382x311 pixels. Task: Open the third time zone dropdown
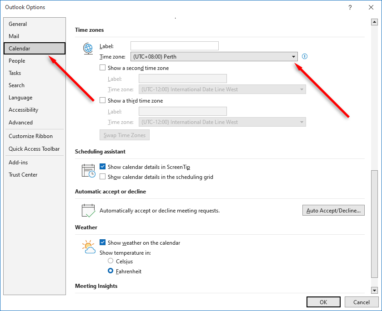point(301,122)
